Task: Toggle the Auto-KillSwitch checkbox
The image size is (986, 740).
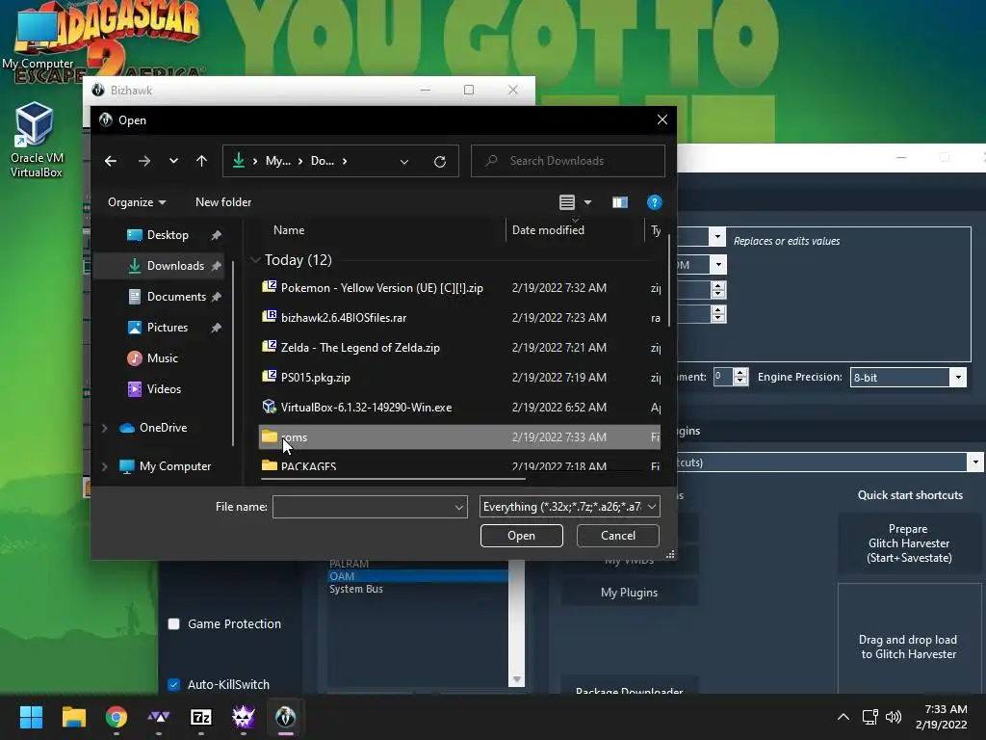Action: [x=173, y=684]
